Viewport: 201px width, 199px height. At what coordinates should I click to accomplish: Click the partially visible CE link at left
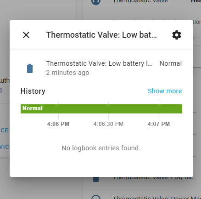(5, 131)
